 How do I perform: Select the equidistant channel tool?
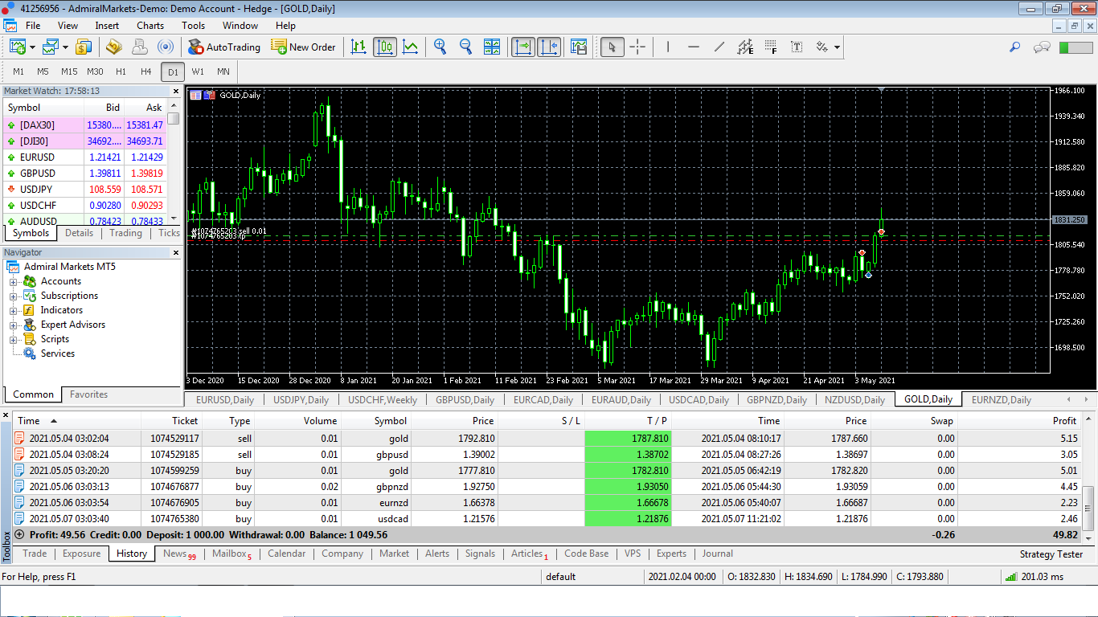(745, 47)
